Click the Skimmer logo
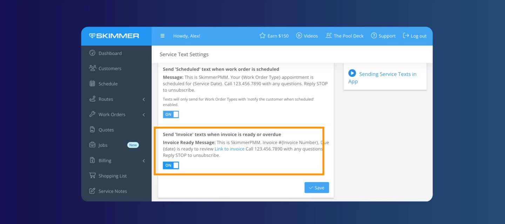The height and width of the screenshot is (224, 505). 114,36
